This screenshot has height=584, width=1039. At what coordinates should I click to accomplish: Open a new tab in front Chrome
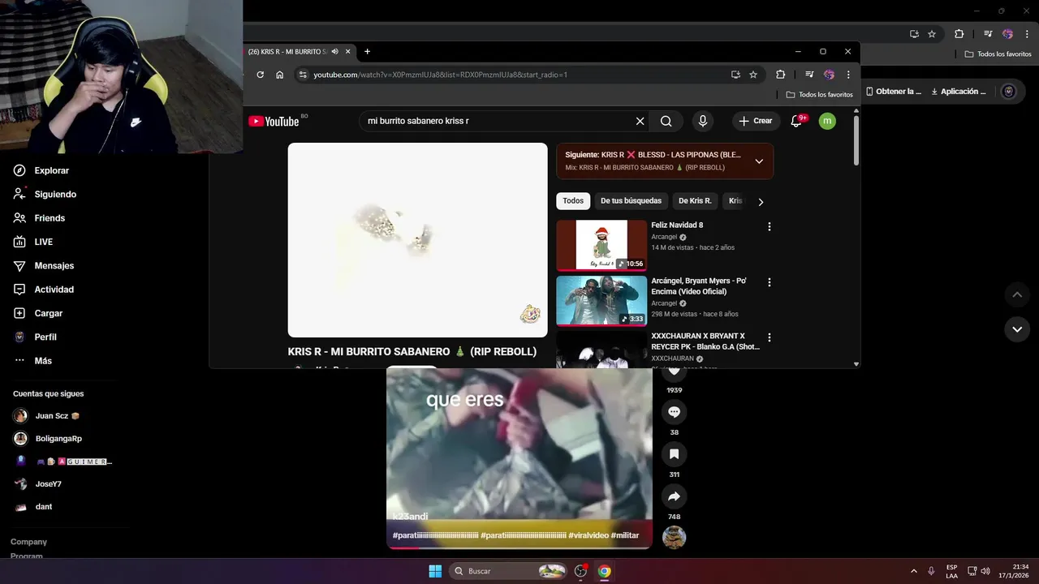[x=367, y=51]
